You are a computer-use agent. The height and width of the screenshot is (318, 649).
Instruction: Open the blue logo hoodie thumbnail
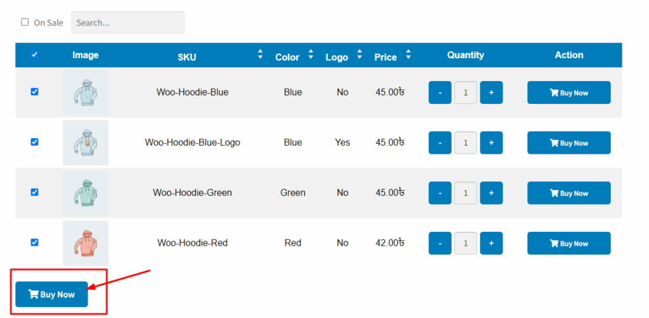coord(86,143)
